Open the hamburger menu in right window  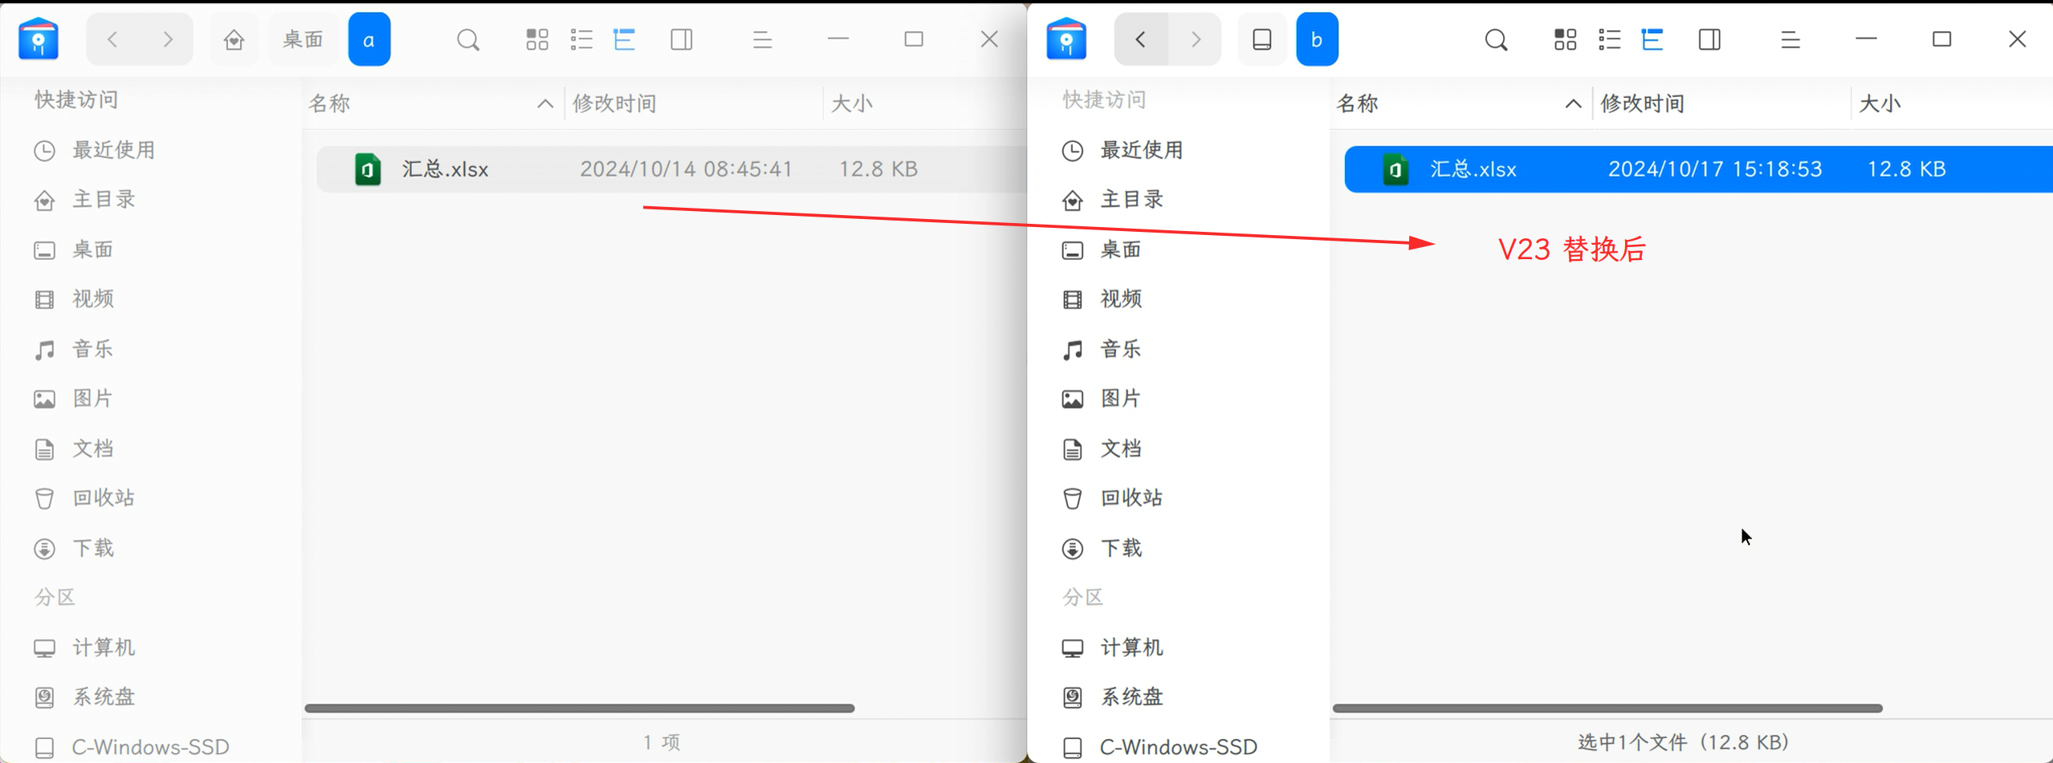tap(1790, 39)
